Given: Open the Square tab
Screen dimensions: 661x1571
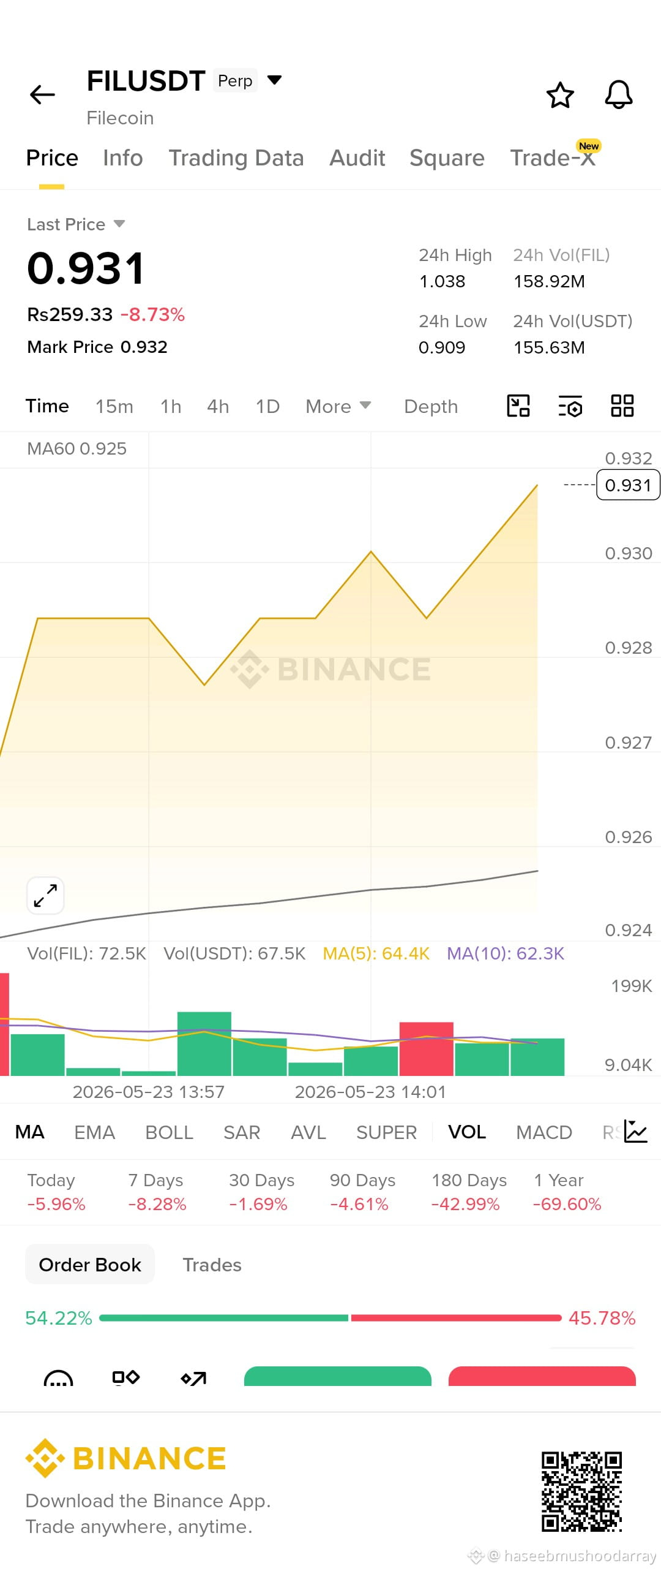Looking at the screenshot, I should pyautogui.click(x=447, y=158).
